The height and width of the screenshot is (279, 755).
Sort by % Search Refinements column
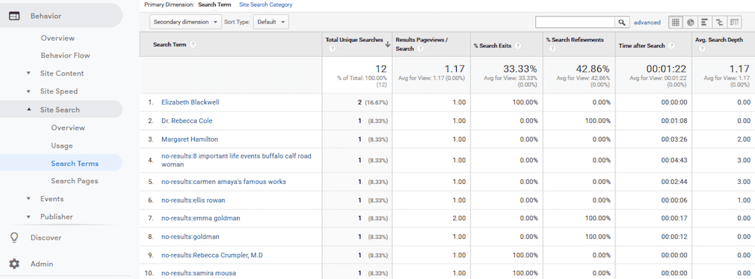(x=575, y=40)
